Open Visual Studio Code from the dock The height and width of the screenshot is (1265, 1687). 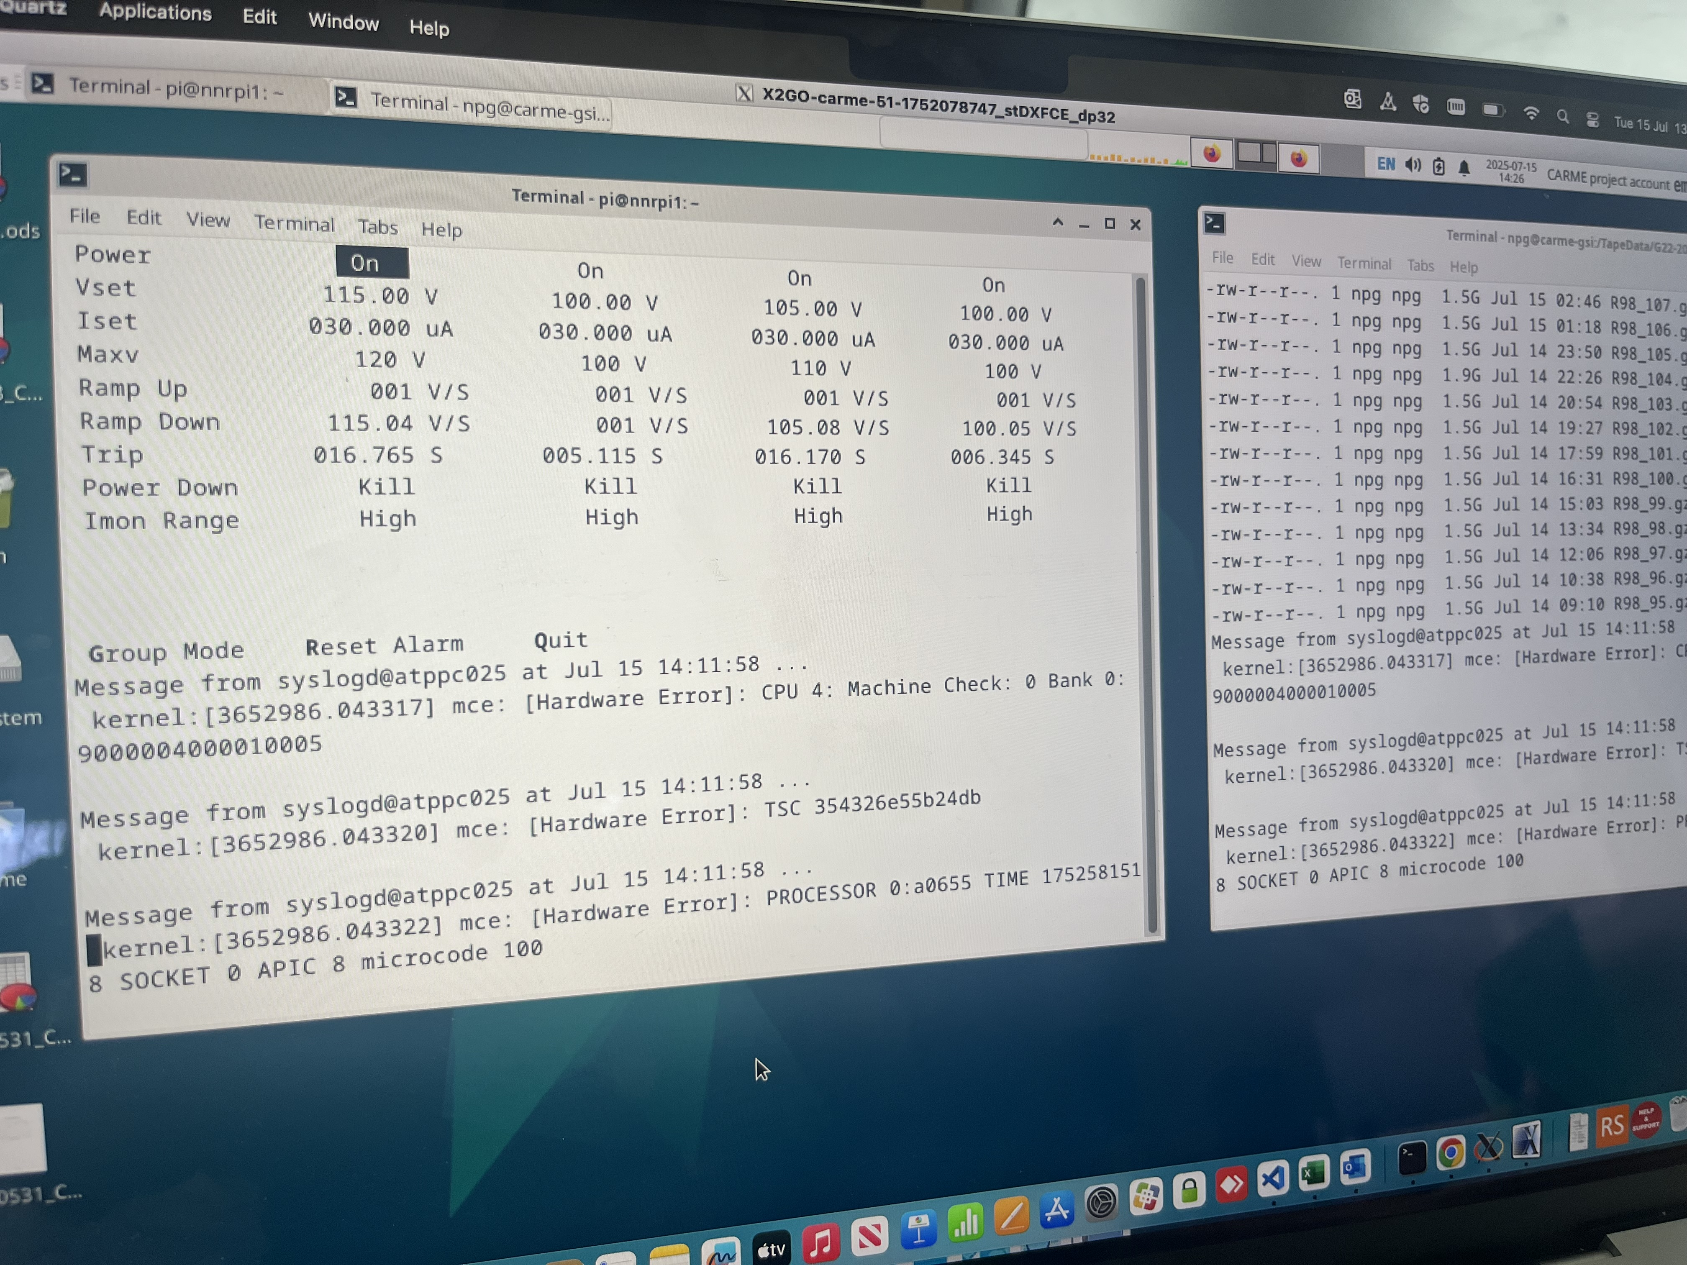1273,1178
